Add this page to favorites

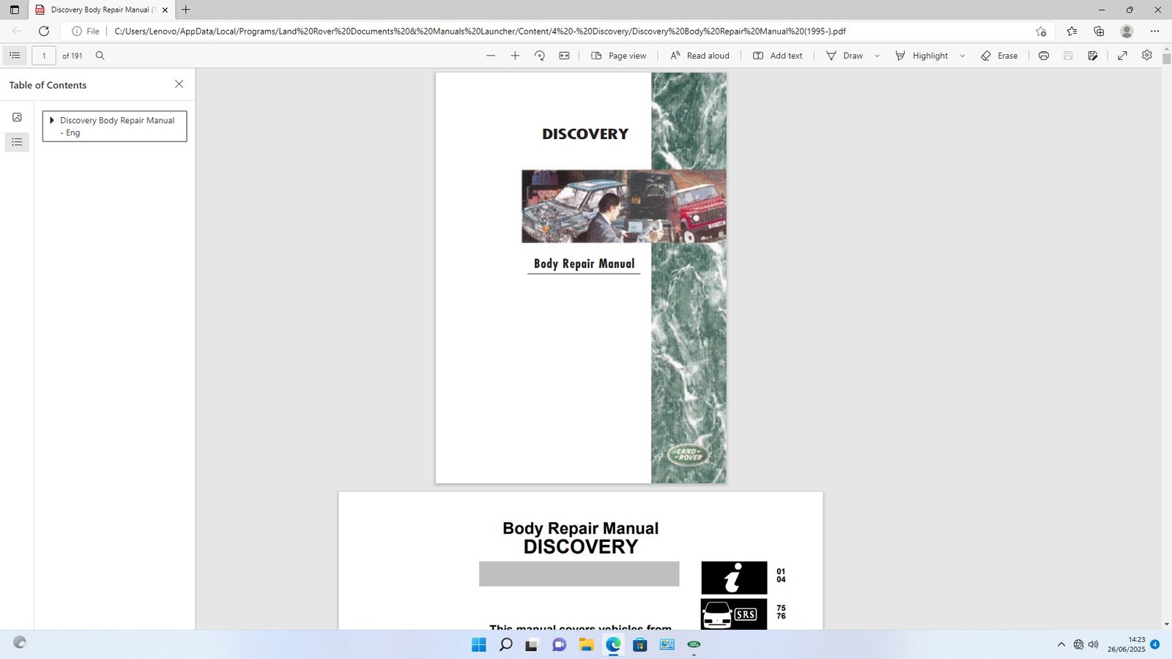[x=1041, y=31]
